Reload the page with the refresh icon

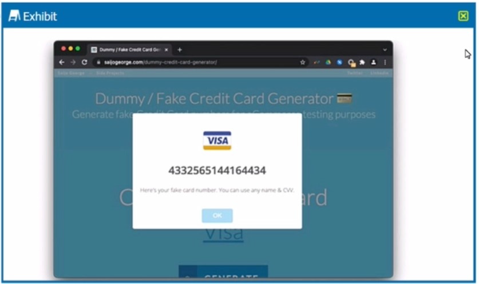[x=85, y=62]
